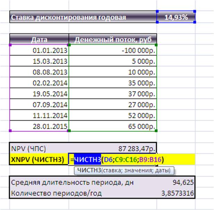Click 'даты' argument in function tooltip
This screenshot has width=214, height=210.
[161, 170]
